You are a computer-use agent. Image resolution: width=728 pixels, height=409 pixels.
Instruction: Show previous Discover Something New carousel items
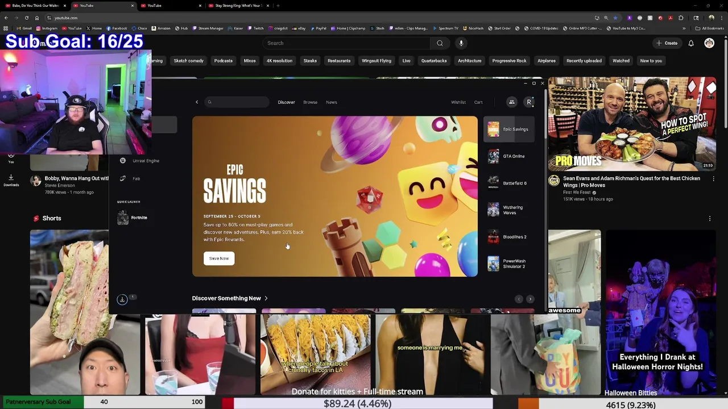point(519,299)
